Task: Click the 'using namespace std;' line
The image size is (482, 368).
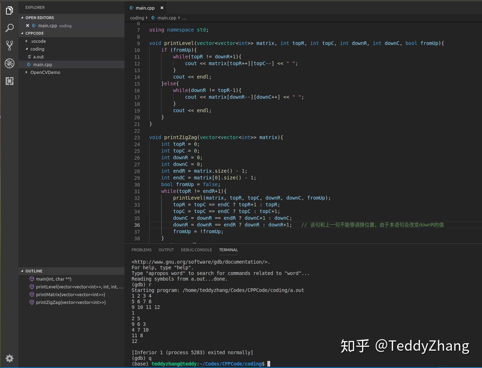Action: 179,30
